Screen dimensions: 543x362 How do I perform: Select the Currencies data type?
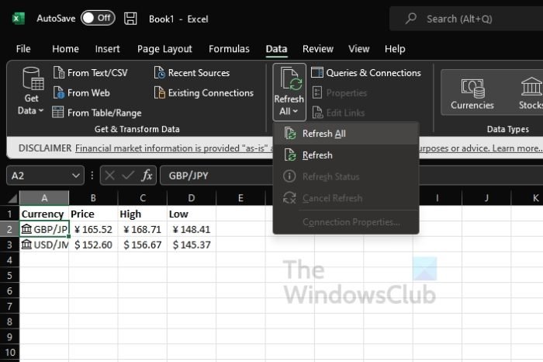point(472,92)
